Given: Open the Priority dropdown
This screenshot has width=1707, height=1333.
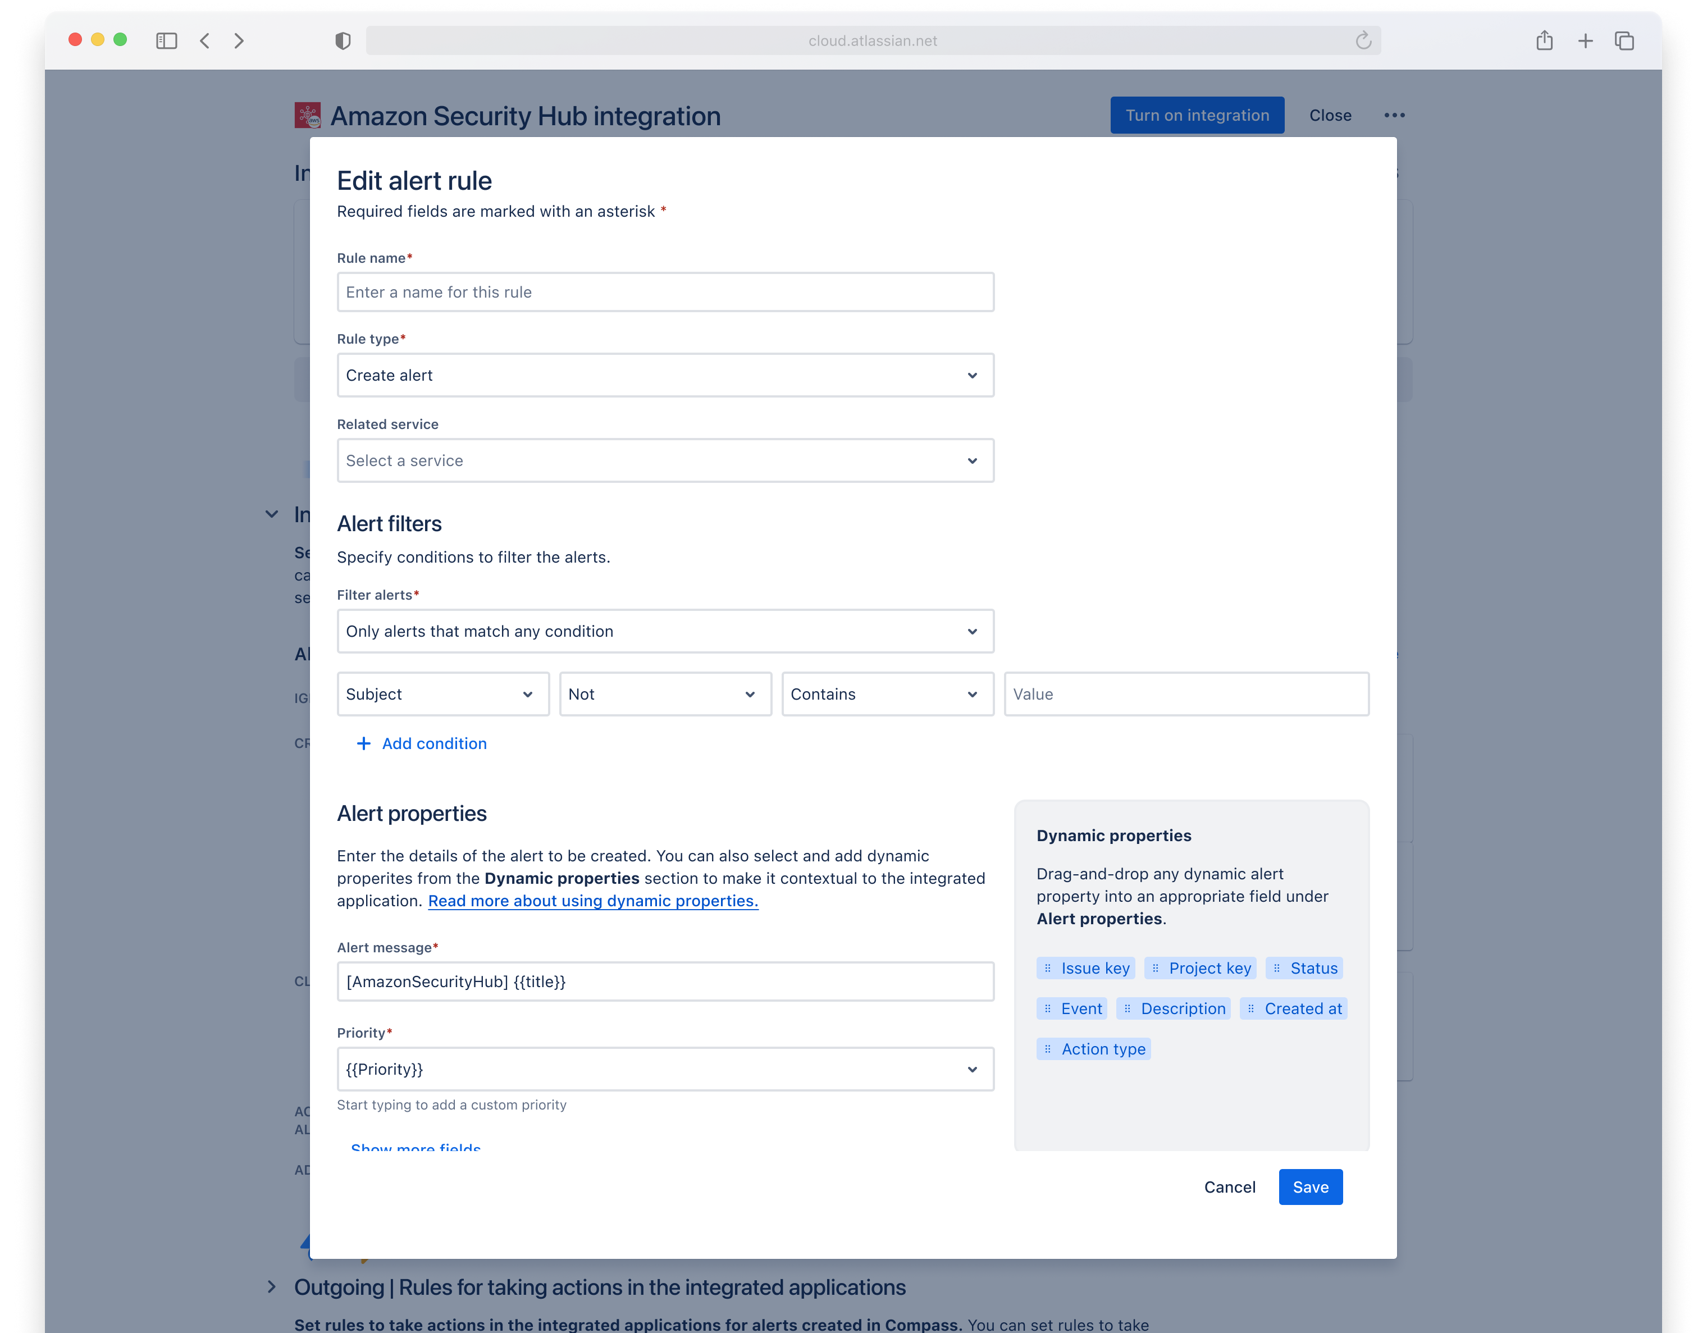Looking at the screenshot, I should [665, 1069].
